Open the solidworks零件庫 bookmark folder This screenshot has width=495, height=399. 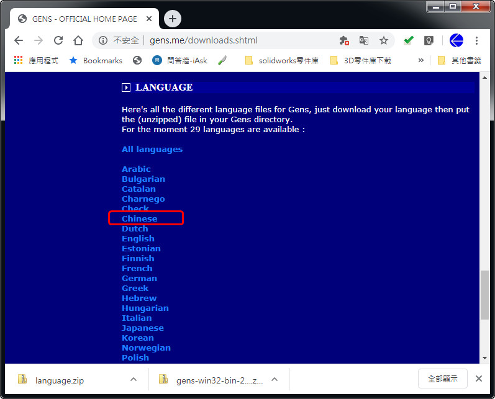pos(281,60)
